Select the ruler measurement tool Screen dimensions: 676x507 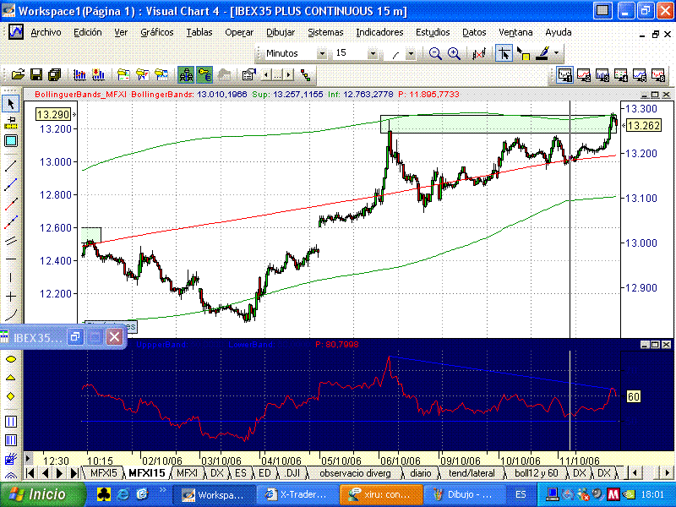11,123
